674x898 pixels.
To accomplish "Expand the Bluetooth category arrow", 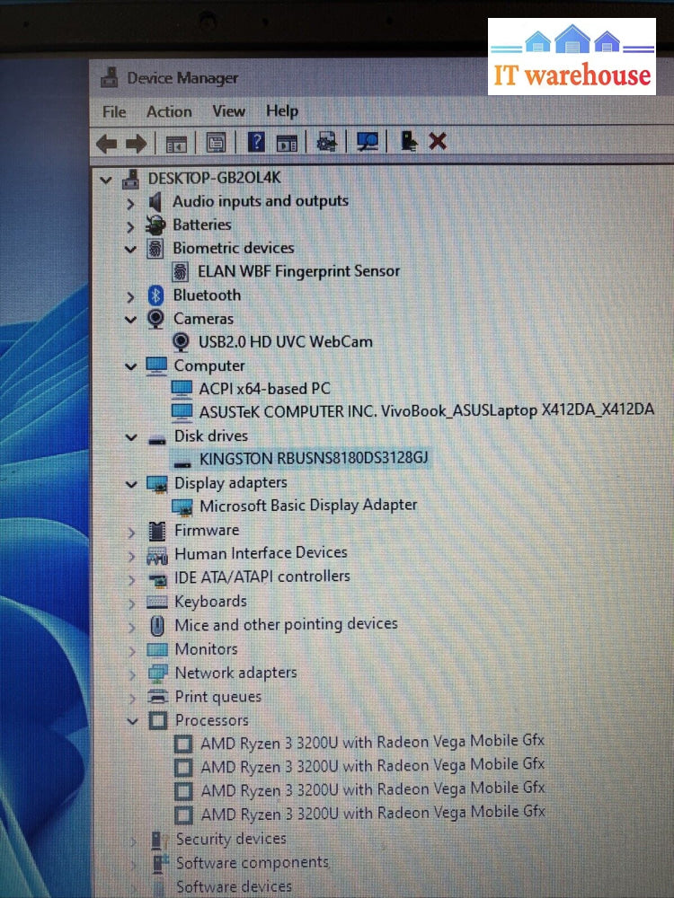I will pyautogui.click(x=131, y=296).
